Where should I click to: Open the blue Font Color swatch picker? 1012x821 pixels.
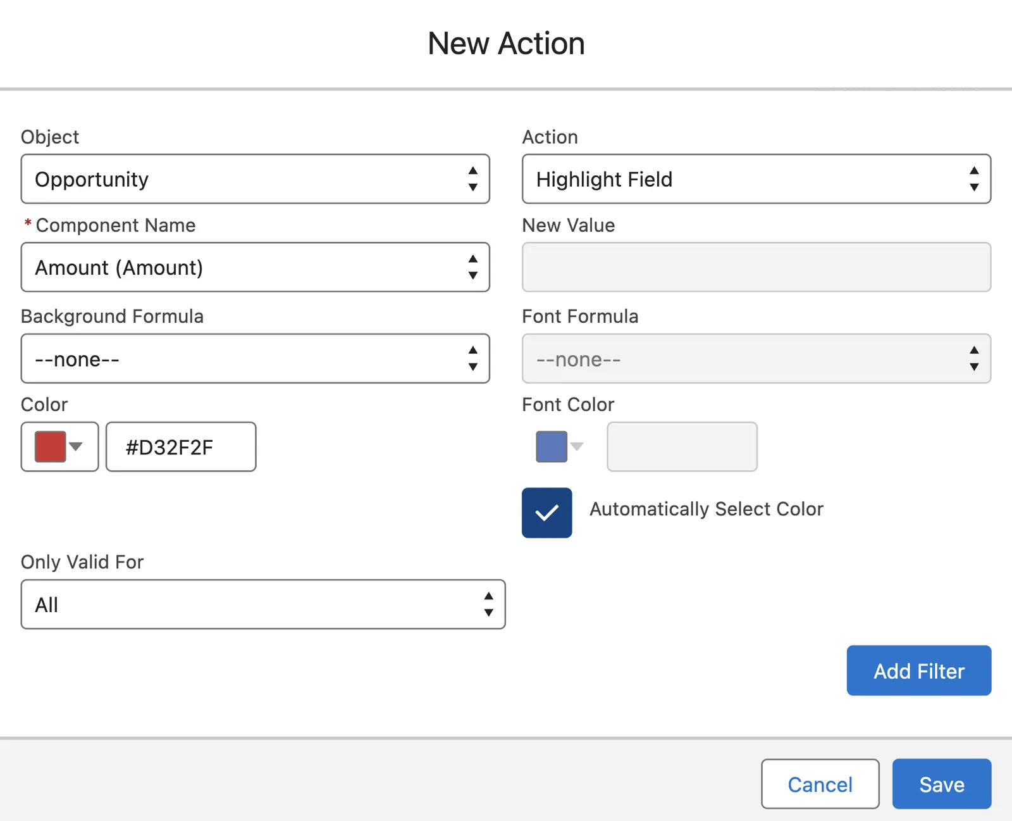[x=560, y=447]
